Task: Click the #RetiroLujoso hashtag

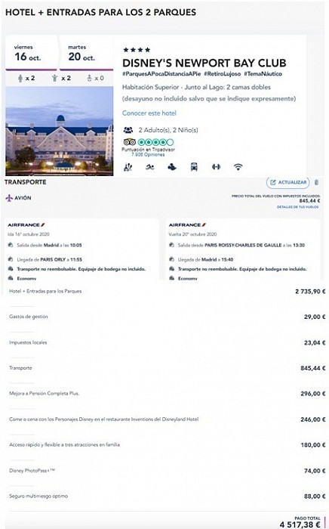Action: pos(223,73)
